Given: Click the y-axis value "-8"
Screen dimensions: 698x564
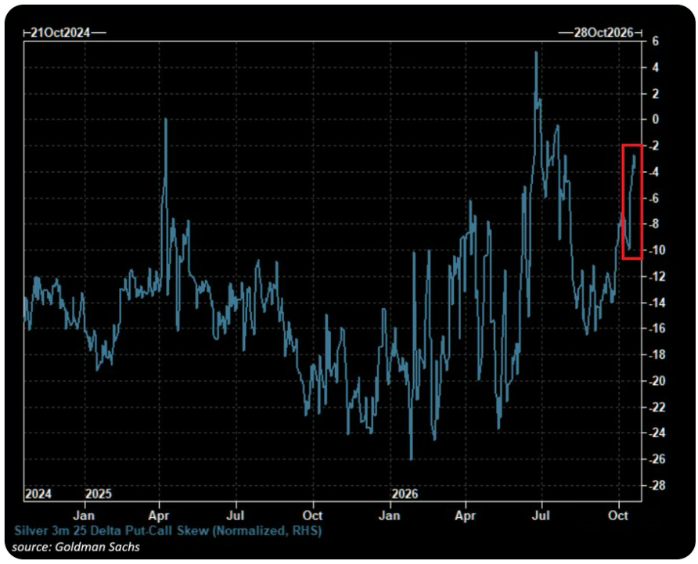Looking at the screenshot, I should pos(653,224).
